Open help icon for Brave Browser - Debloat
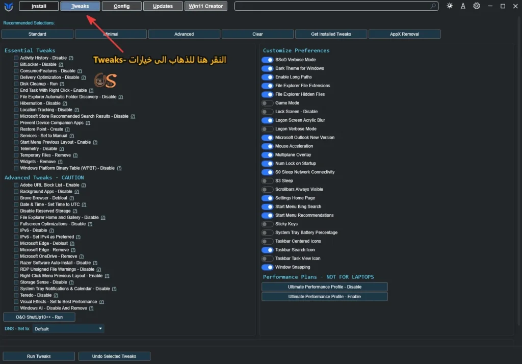The height and width of the screenshot is (364, 522). pyautogui.click(x=71, y=198)
